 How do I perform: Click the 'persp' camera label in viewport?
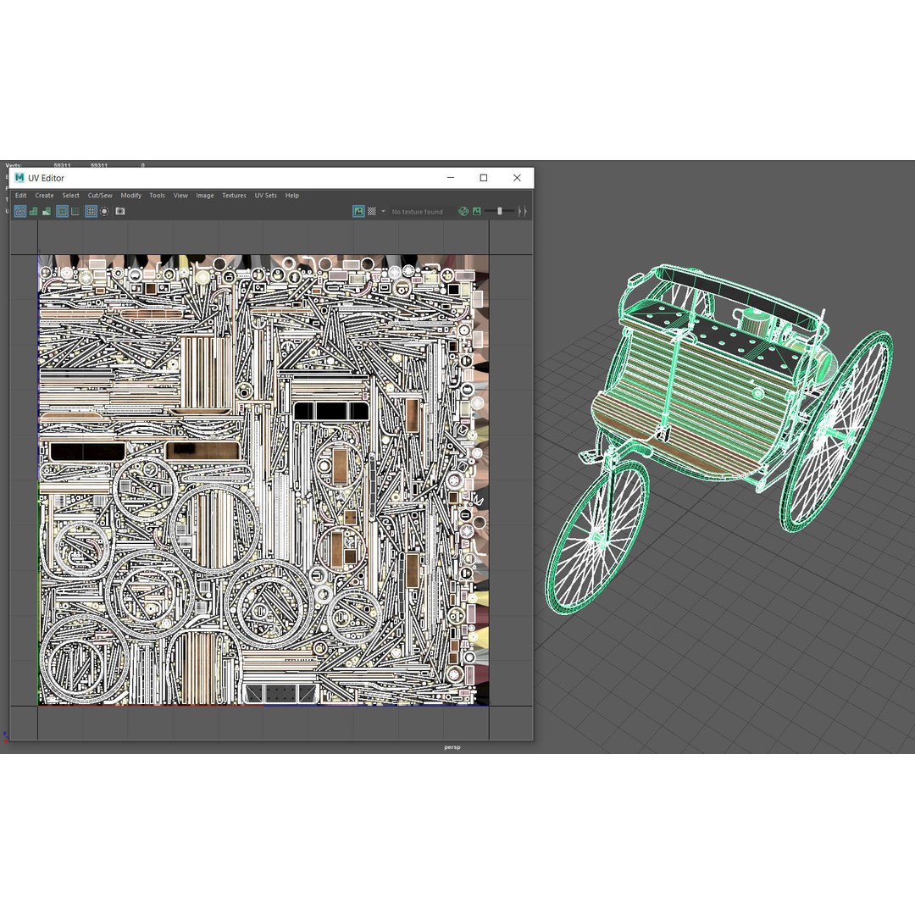[x=452, y=747]
